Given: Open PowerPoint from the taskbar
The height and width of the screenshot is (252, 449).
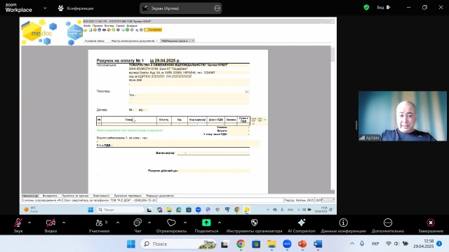Looking at the screenshot, I should click(x=302, y=244).
